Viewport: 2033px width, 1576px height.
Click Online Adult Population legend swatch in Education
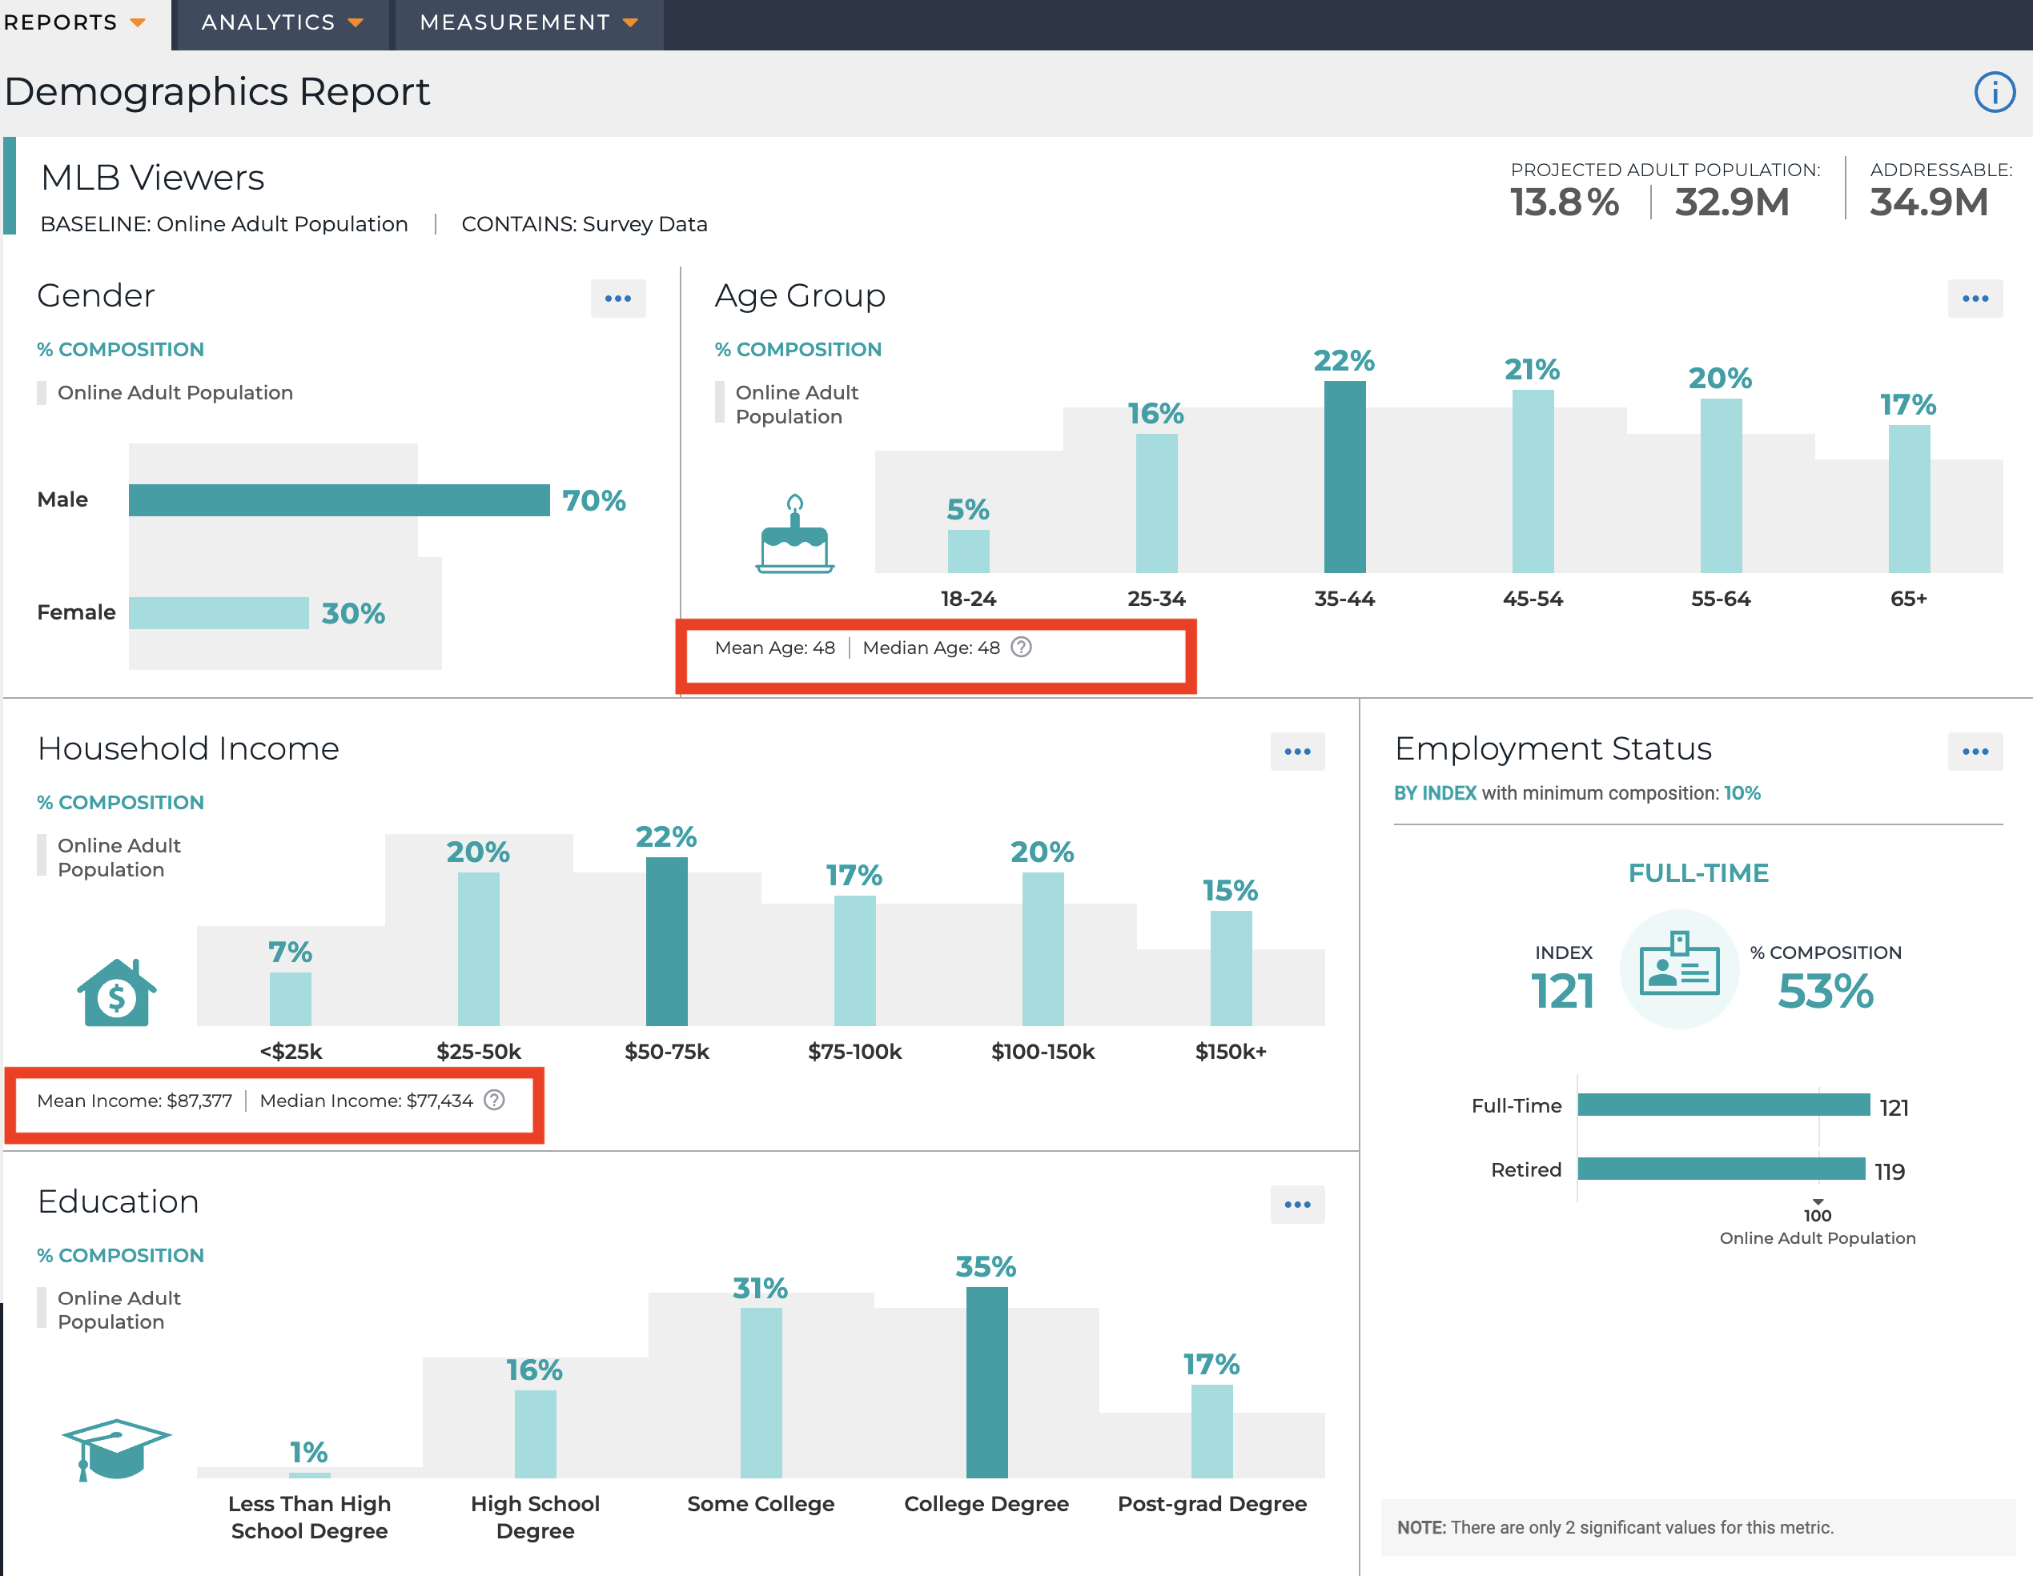click(x=41, y=1308)
